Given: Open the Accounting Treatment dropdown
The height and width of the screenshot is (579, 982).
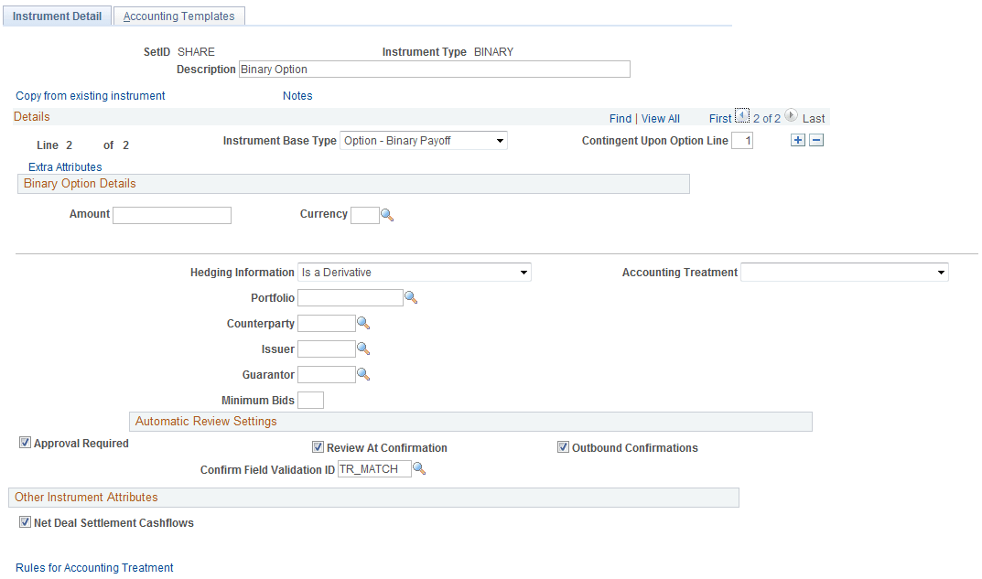Looking at the screenshot, I should pos(940,272).
